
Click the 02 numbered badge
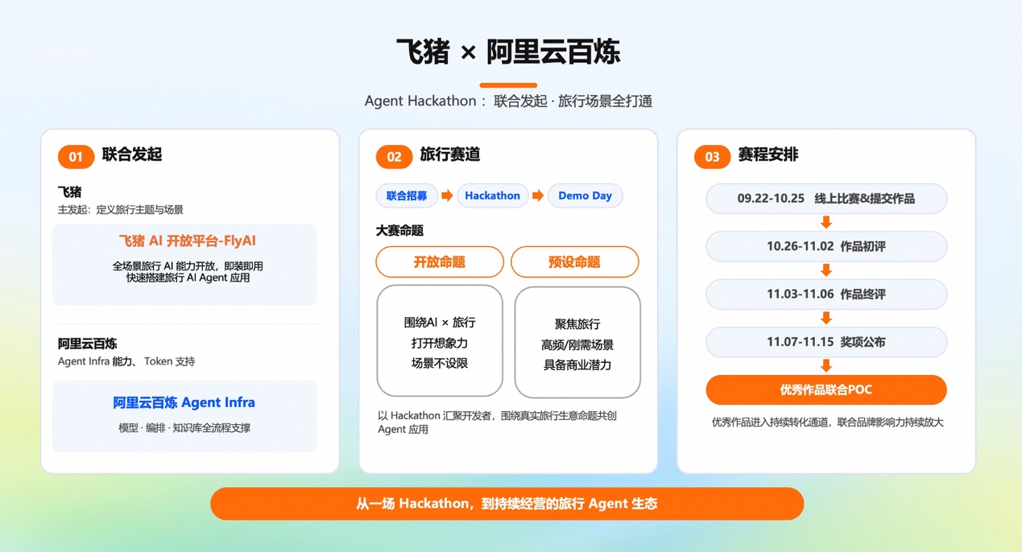394,156
